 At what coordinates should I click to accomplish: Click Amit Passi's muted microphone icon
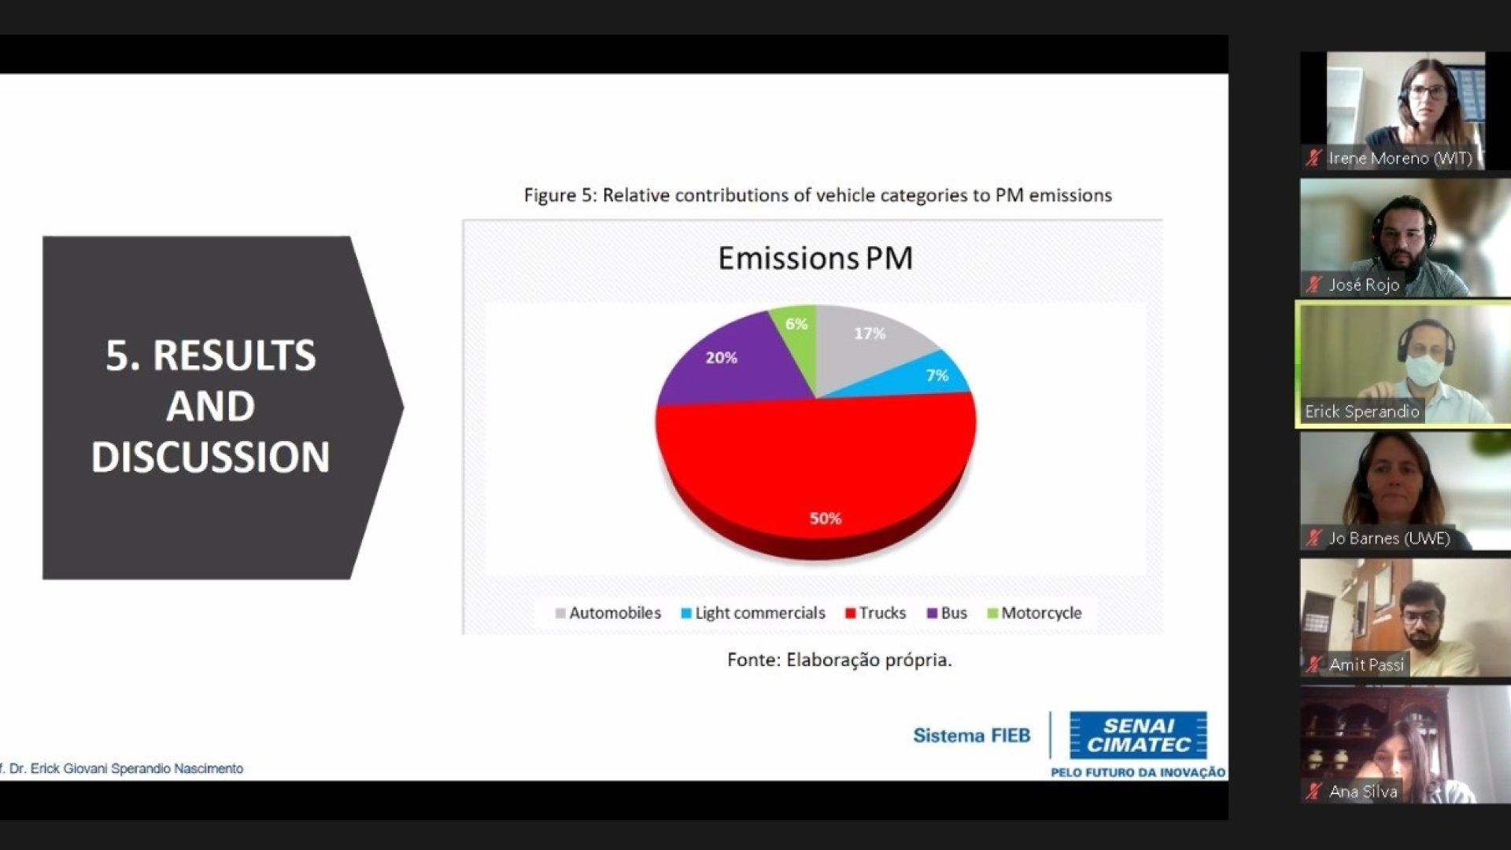pos(1313,664)
